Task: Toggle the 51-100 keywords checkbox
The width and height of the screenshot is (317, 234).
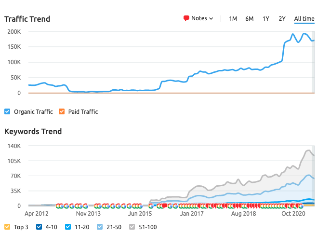Action: (x=132, y=227)
